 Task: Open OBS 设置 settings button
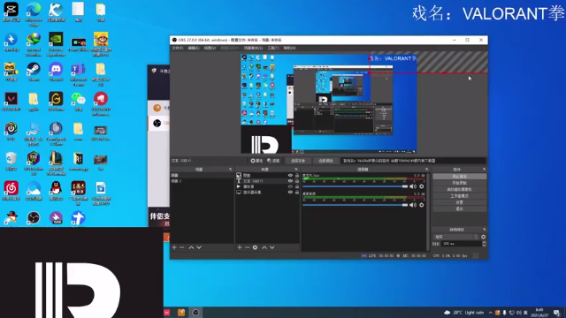459,202
